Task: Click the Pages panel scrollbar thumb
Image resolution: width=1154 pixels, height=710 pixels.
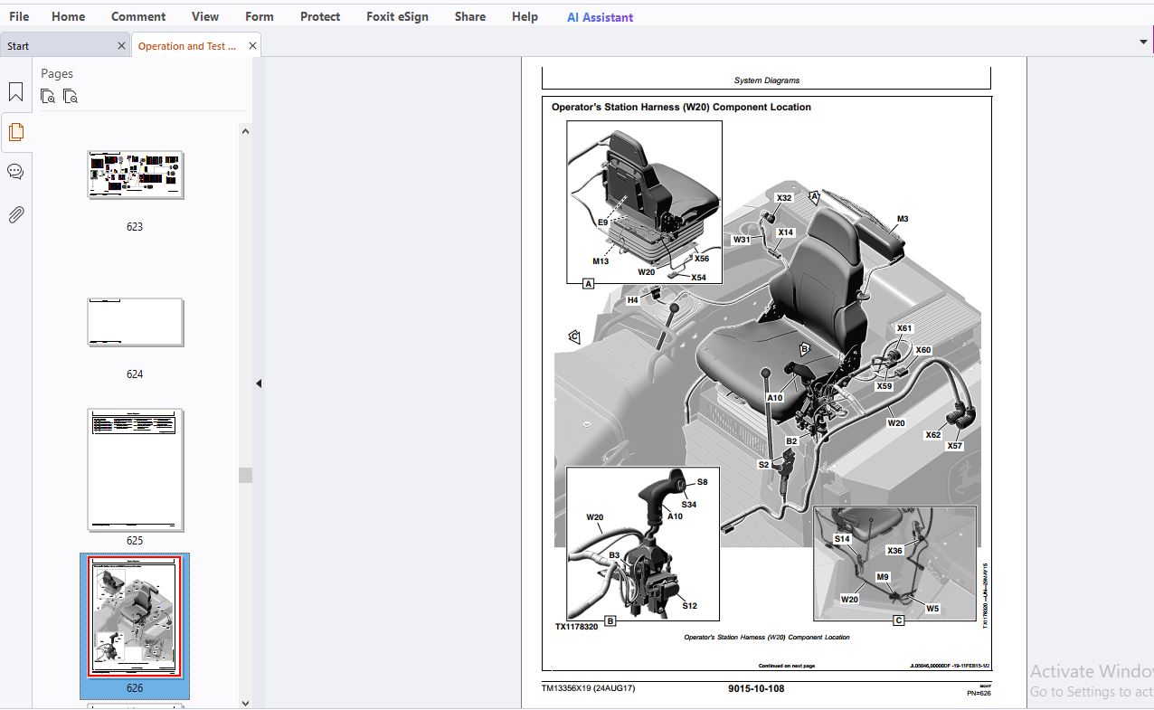Action: (x=245, y=475)
